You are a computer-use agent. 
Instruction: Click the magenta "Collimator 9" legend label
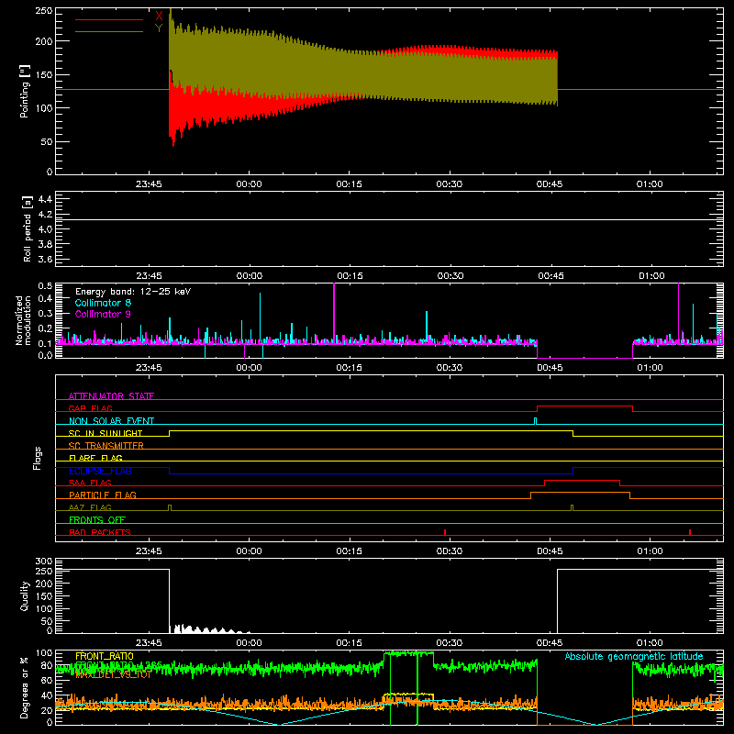tap(103, 314)
